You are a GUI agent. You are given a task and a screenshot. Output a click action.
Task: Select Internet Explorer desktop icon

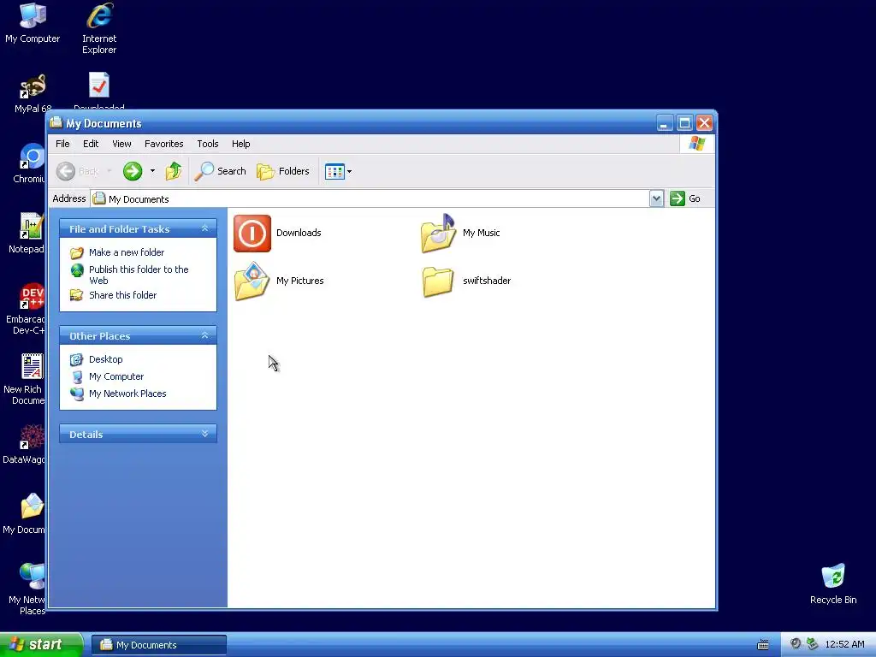click(x=99, y=28)
